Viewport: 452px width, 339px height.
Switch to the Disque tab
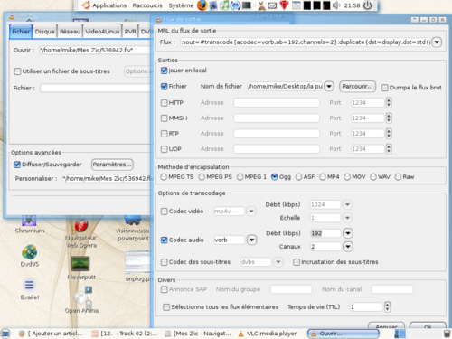click(x=44, y=32)
